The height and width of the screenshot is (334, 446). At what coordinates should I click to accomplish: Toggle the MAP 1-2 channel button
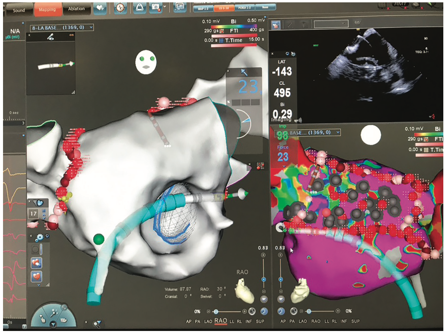coord(203,8)
